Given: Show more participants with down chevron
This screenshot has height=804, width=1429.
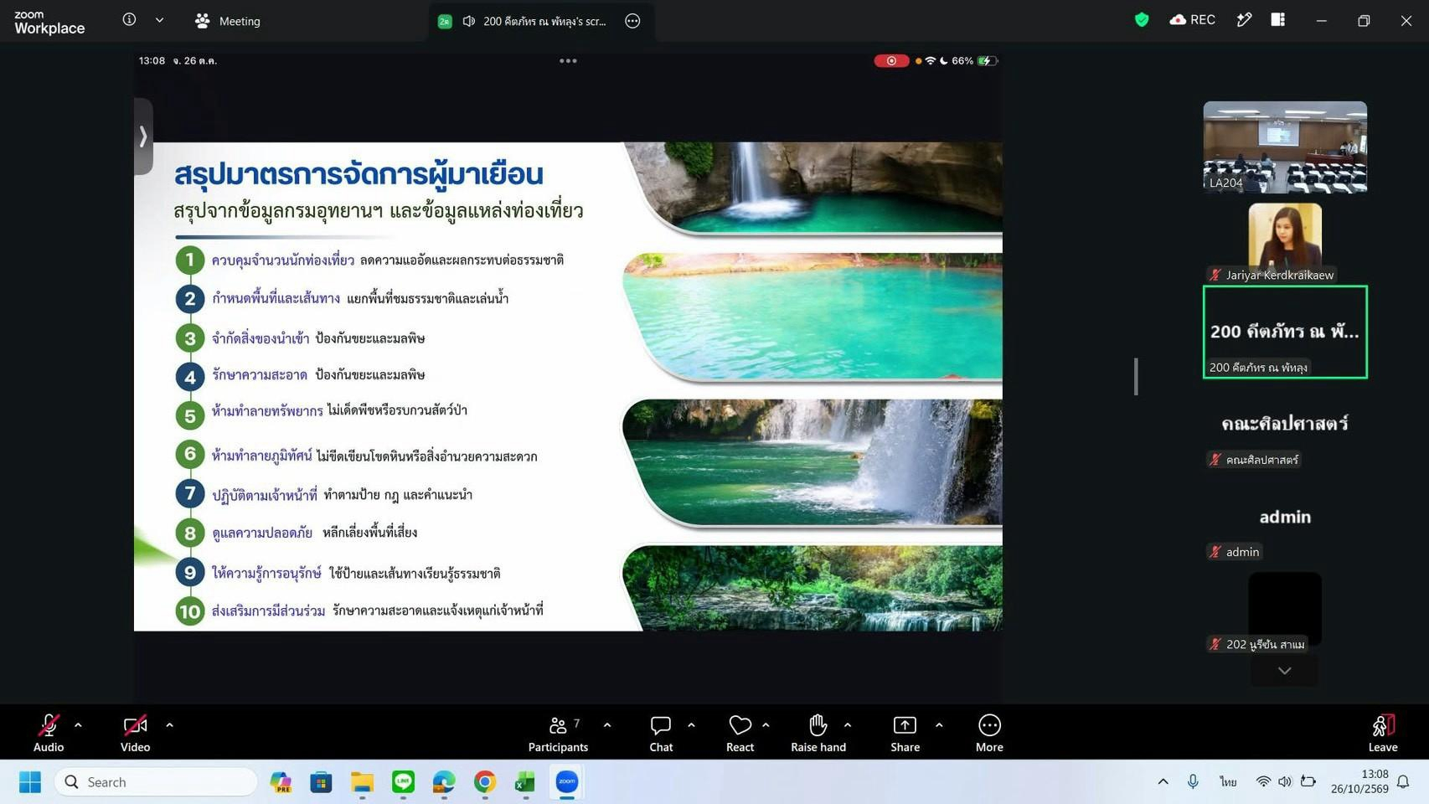Looking at the screenshot, I should pos(1284,671).
